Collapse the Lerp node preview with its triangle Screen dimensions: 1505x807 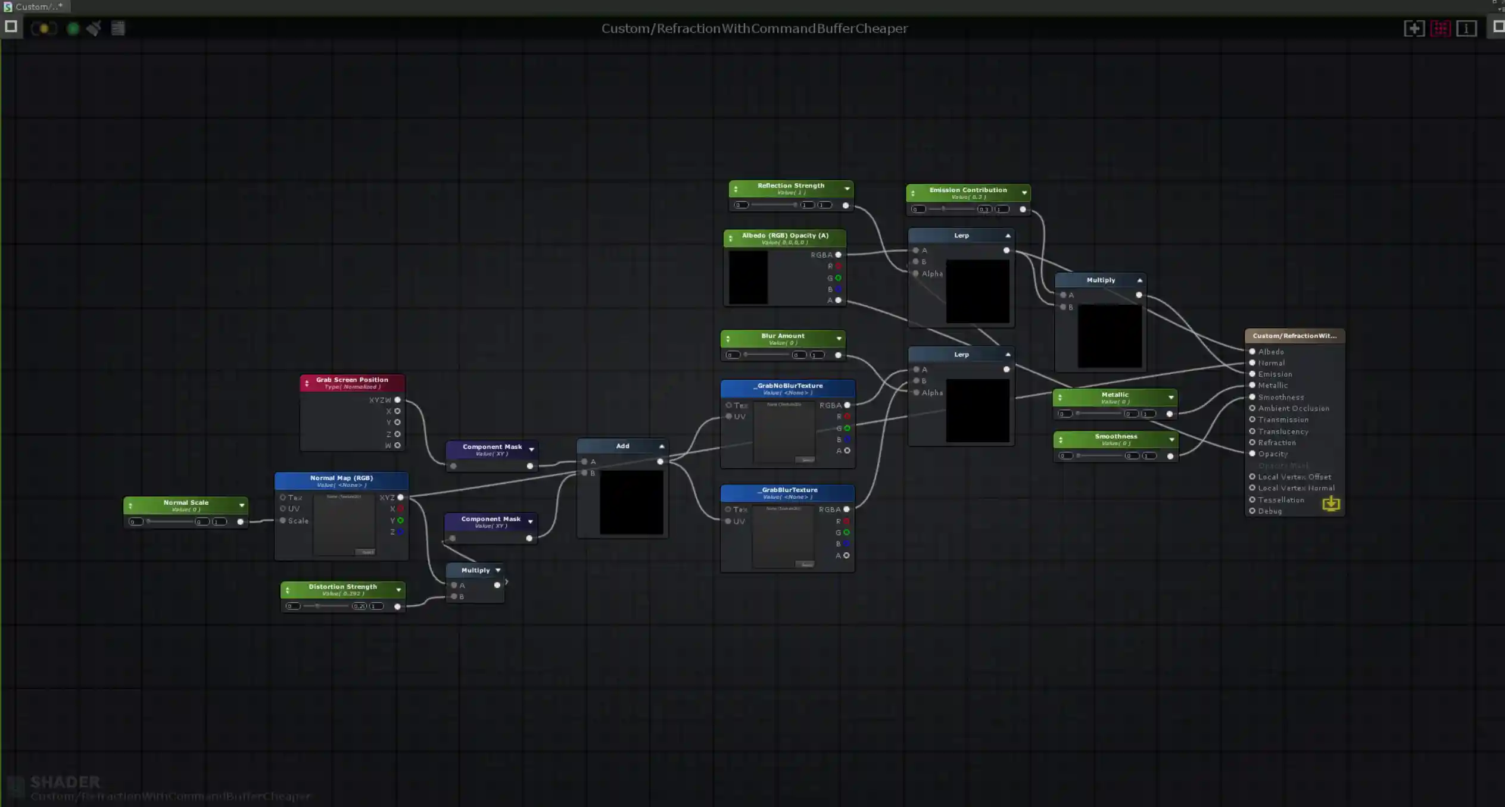point(1007,235)
